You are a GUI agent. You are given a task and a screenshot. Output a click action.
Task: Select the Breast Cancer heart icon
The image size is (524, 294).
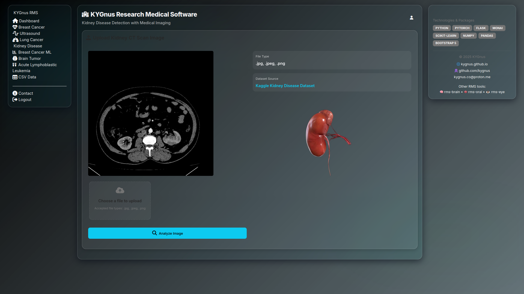[x=15, y=27]
